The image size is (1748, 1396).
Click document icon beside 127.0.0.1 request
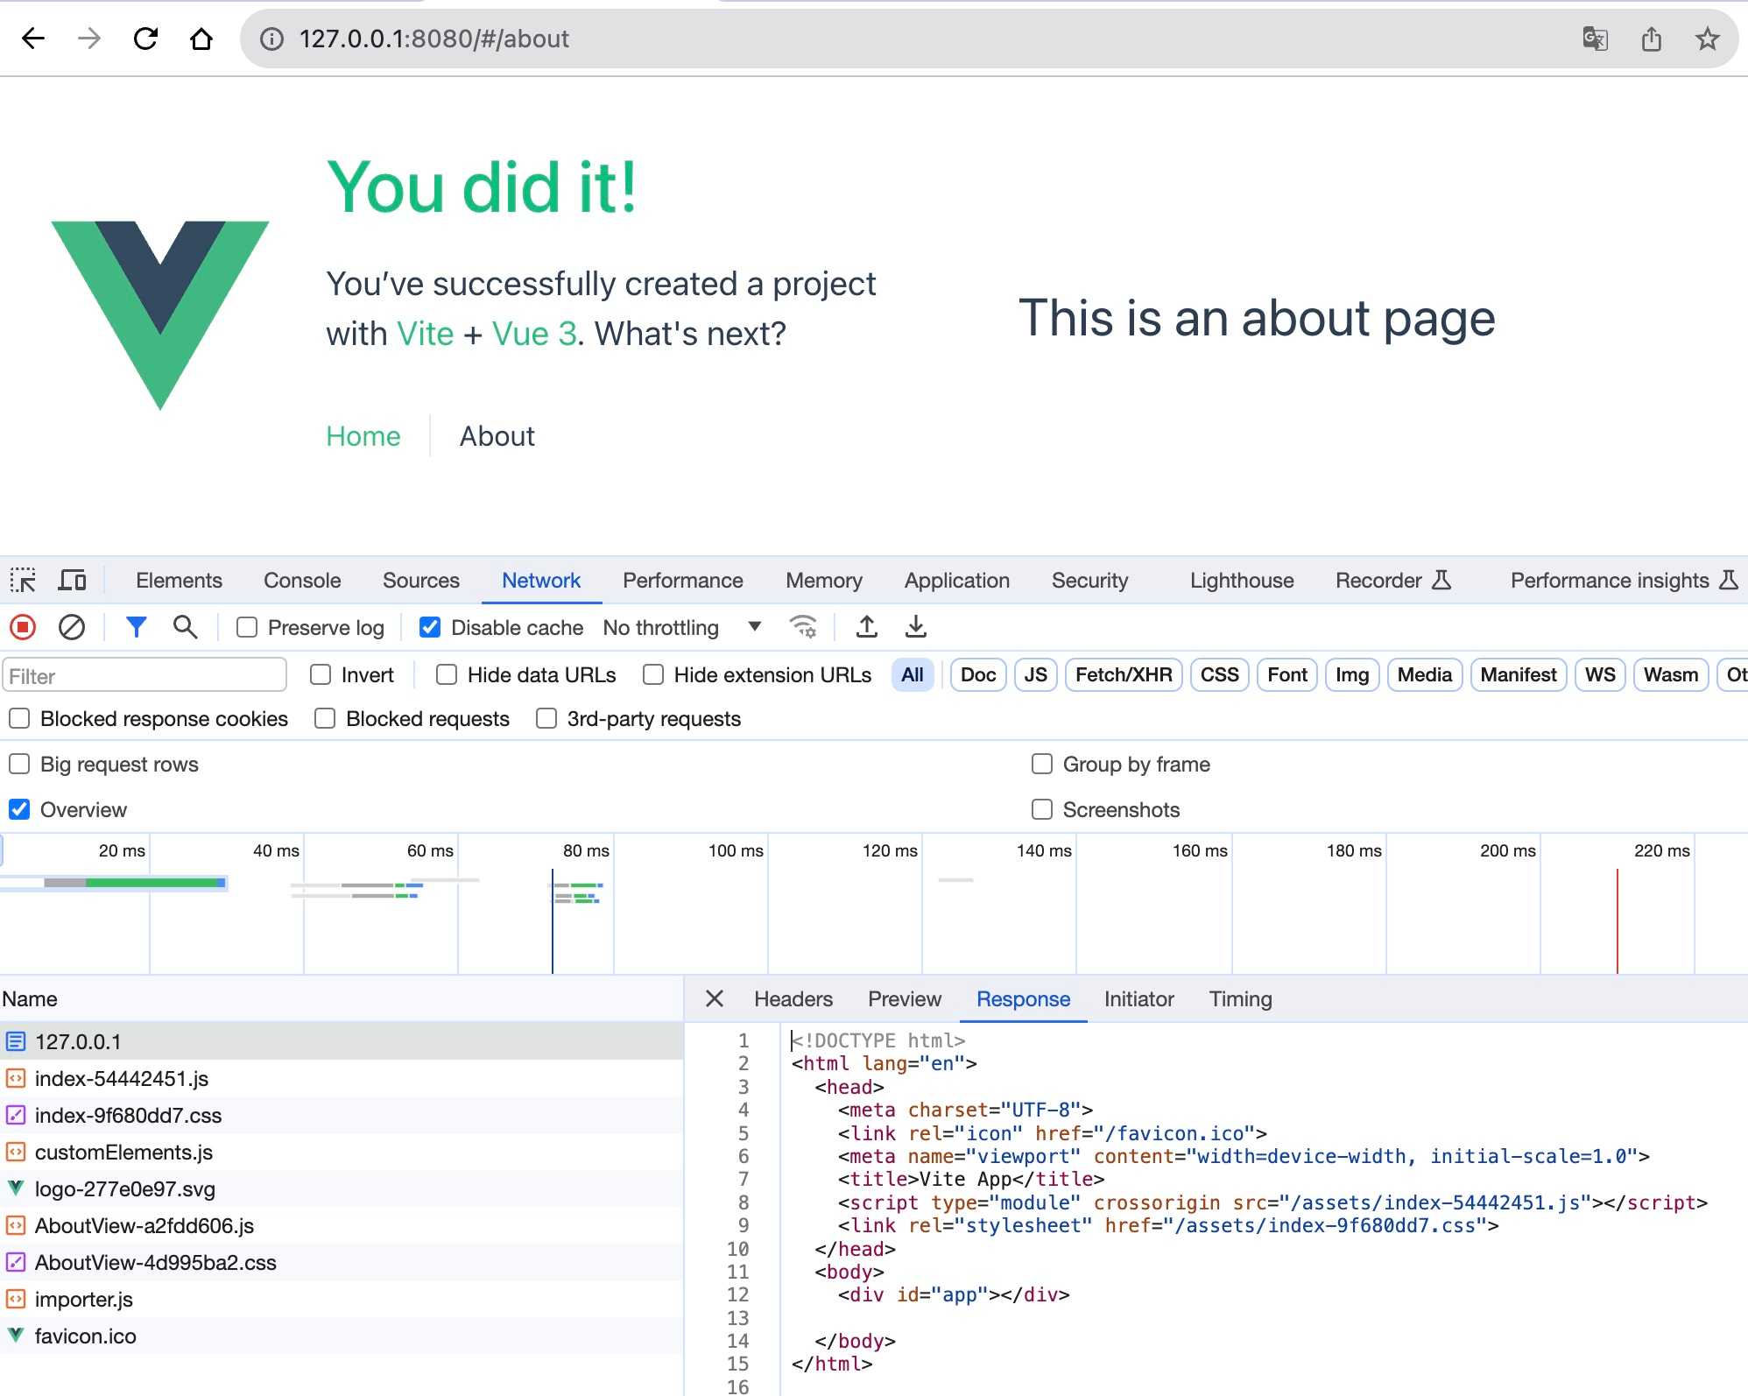16,1041
